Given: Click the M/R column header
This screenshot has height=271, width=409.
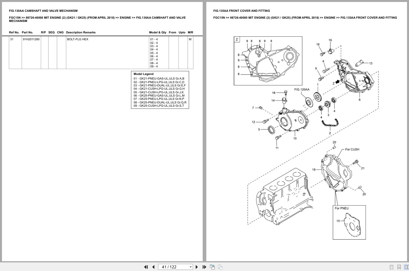Looking at the screenshot, I should point(191,32).
